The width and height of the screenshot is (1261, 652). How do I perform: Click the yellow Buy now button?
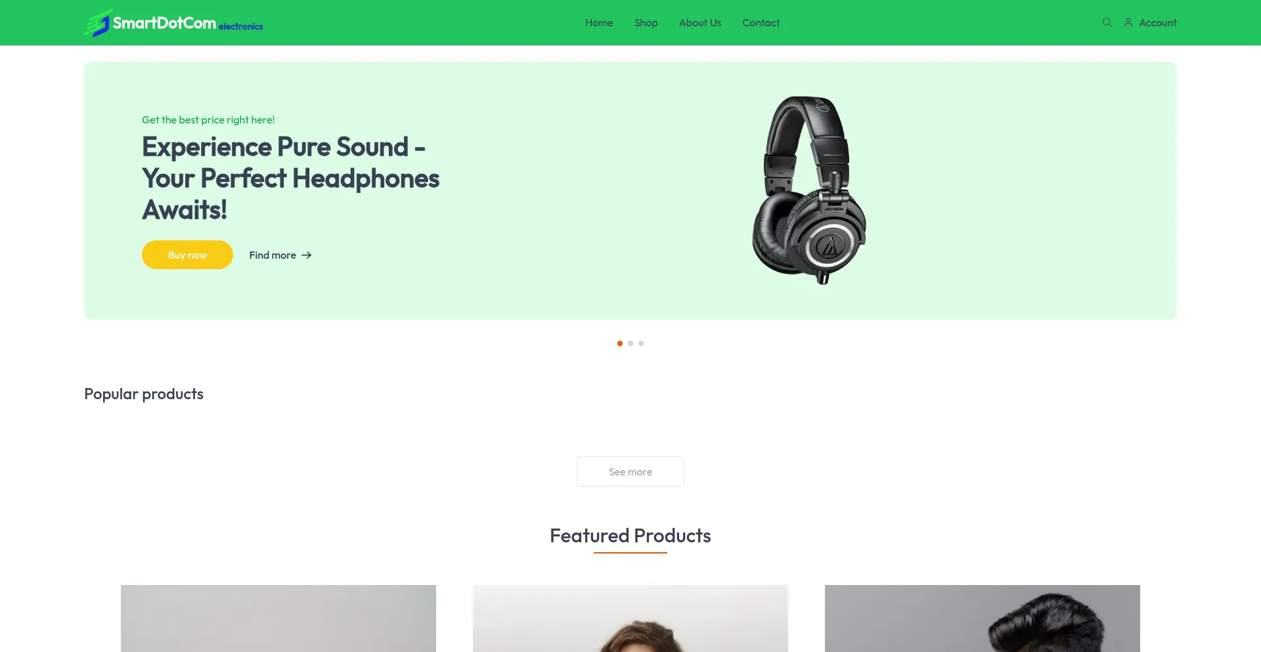[x=187, y=255]
